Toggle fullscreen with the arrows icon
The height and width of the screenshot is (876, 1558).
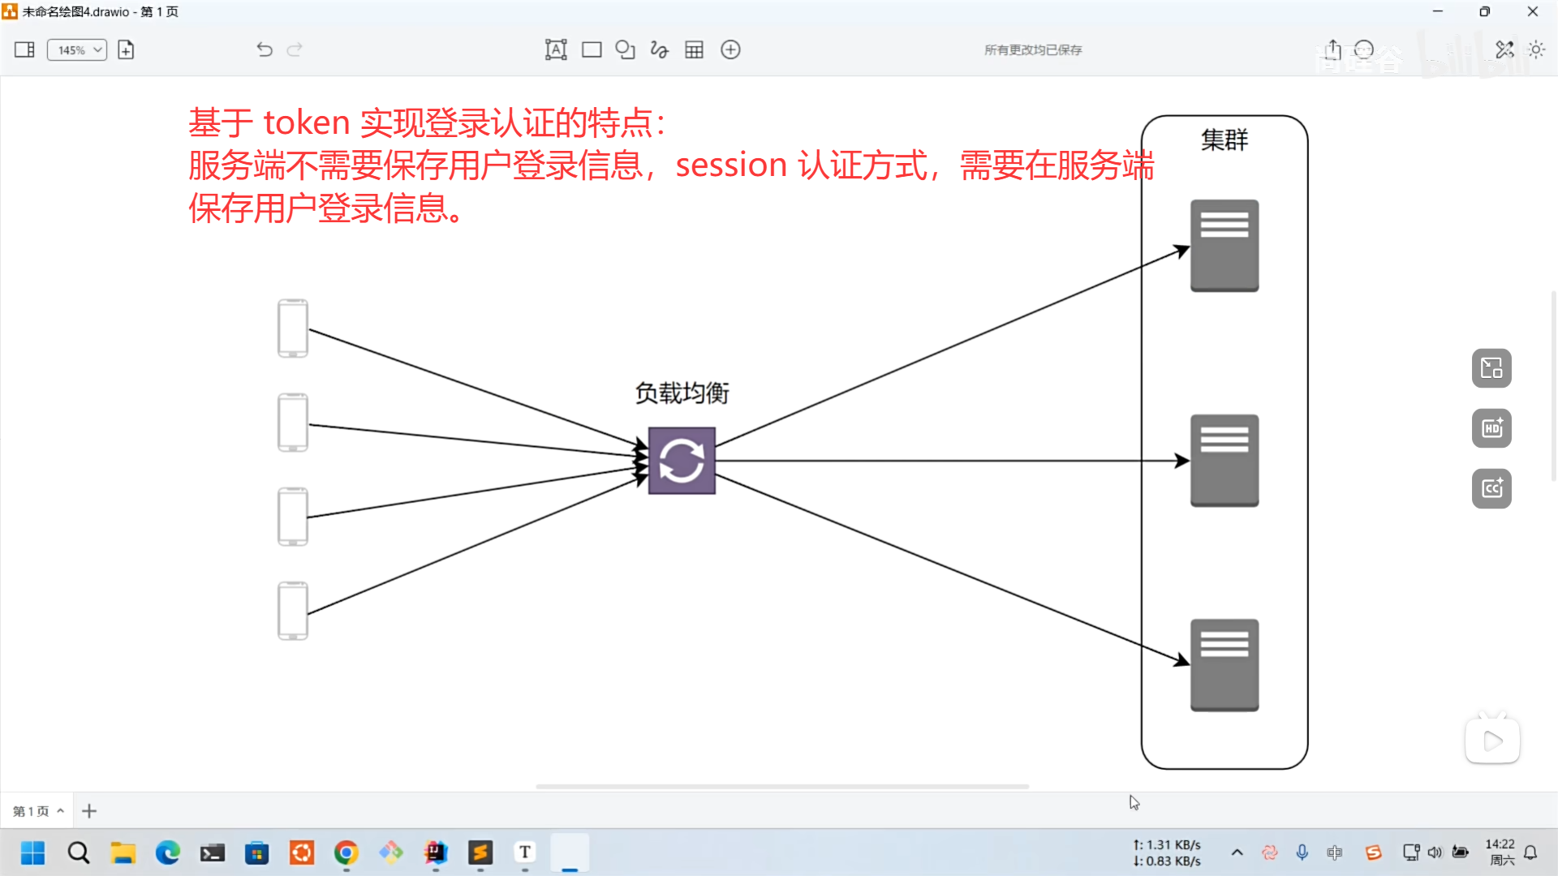(x=1504, y=49)
